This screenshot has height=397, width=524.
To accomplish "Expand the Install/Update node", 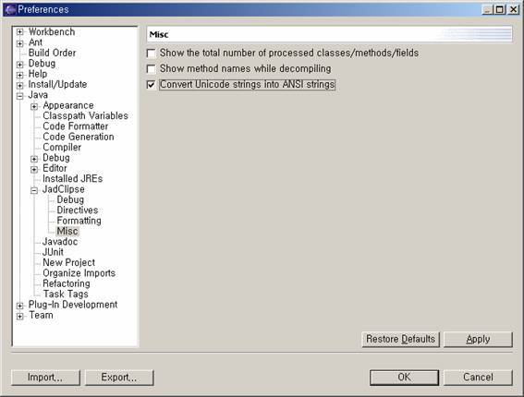I will pyautogui.click(x=20, y=86).
